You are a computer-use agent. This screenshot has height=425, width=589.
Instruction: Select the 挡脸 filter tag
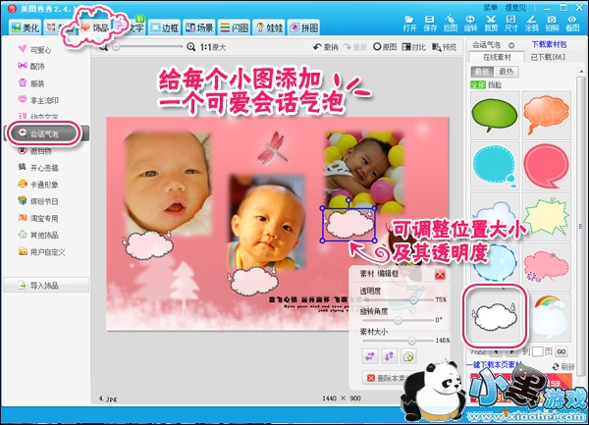[x=495, y=84]
